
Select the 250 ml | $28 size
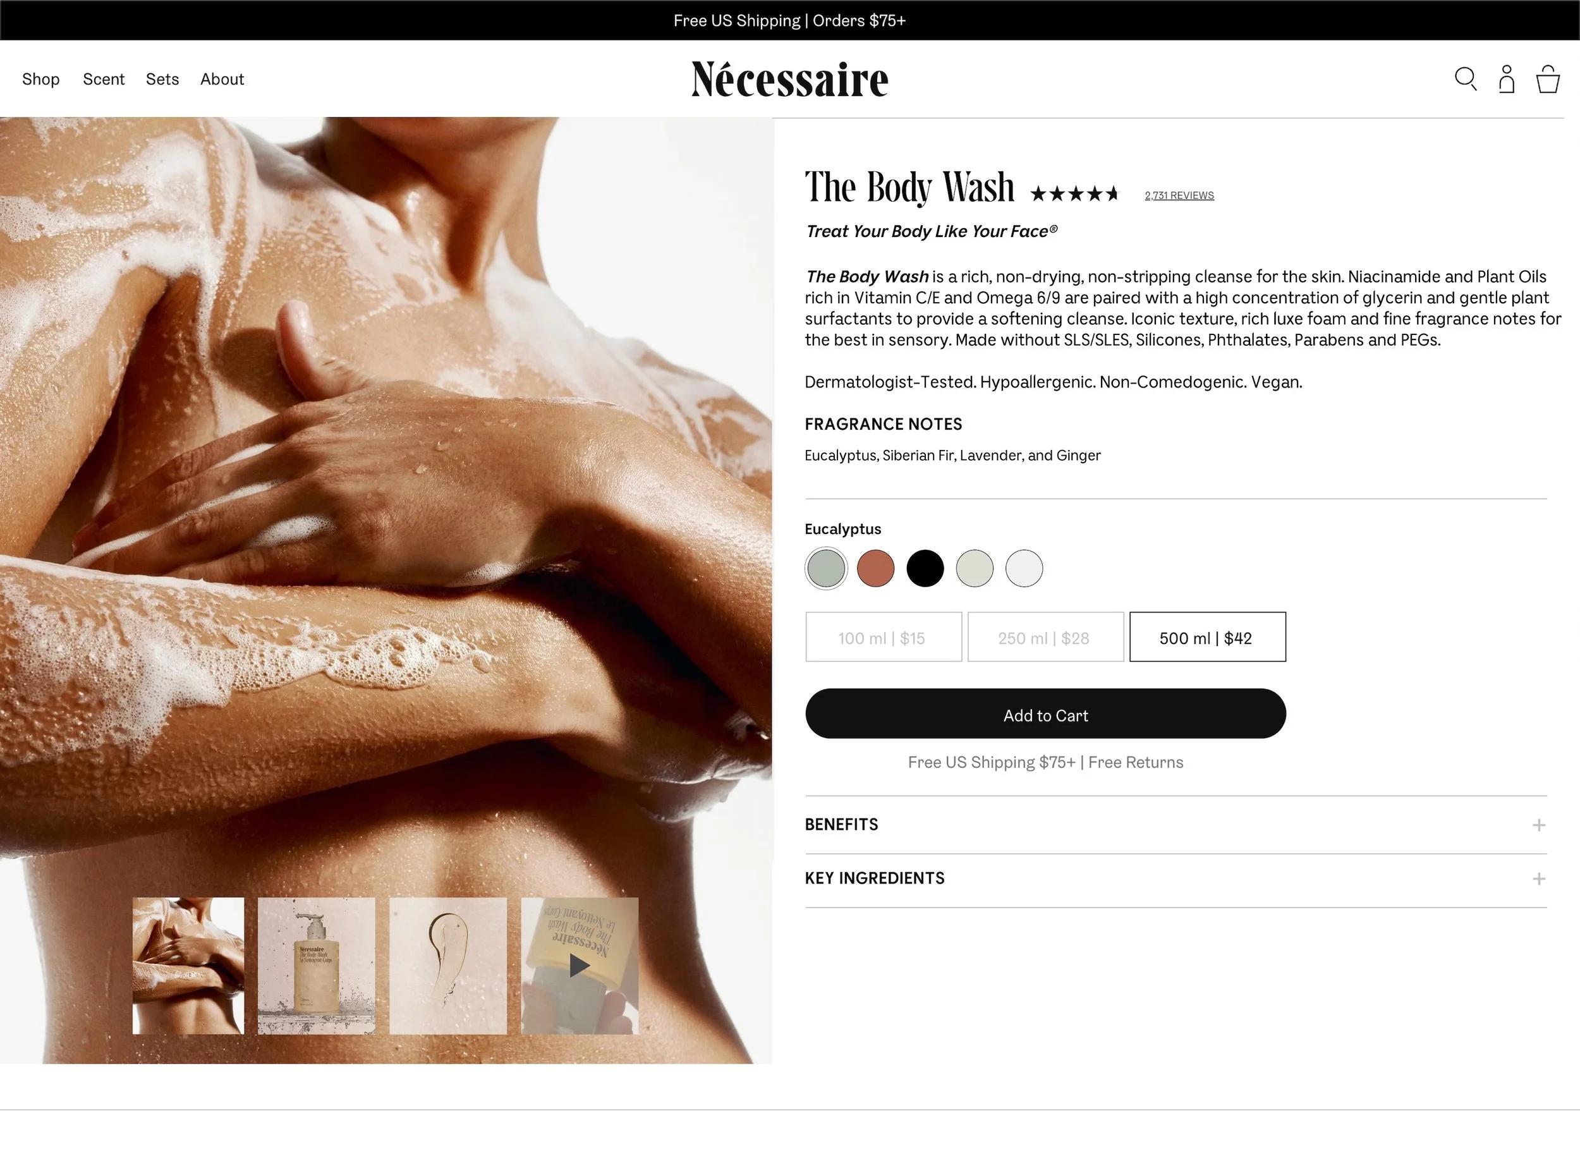[x=1046, y=636]
